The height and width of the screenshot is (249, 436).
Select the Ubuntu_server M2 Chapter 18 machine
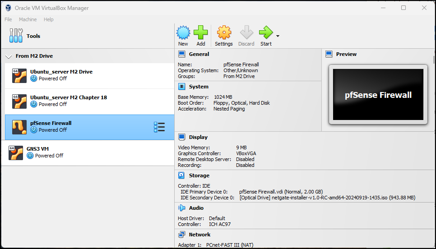[x=89, y=101]
